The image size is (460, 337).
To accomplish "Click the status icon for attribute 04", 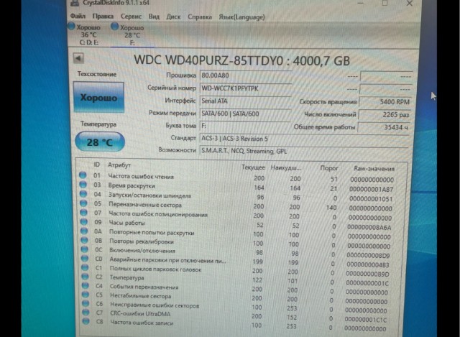I will [x=83, y=194].
